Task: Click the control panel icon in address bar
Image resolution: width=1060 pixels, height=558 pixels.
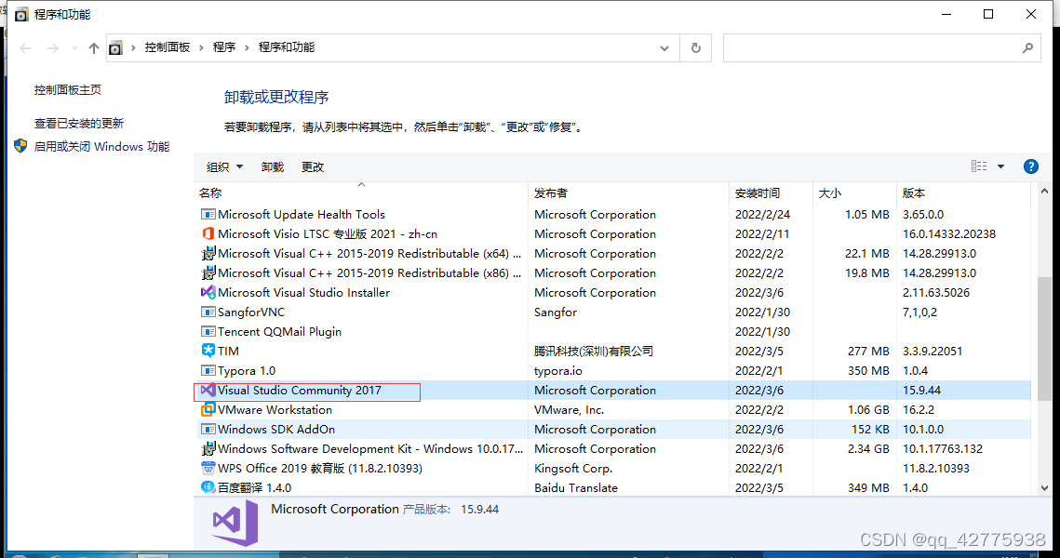Action: point(116,48)
